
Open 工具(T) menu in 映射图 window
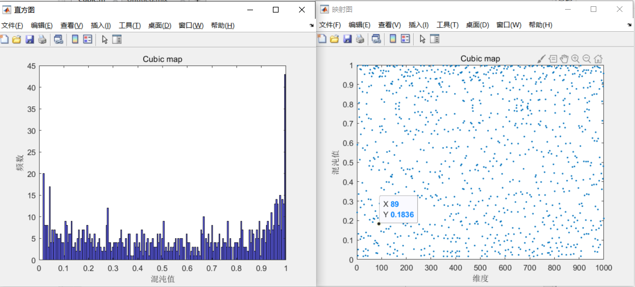coord(447,25)
